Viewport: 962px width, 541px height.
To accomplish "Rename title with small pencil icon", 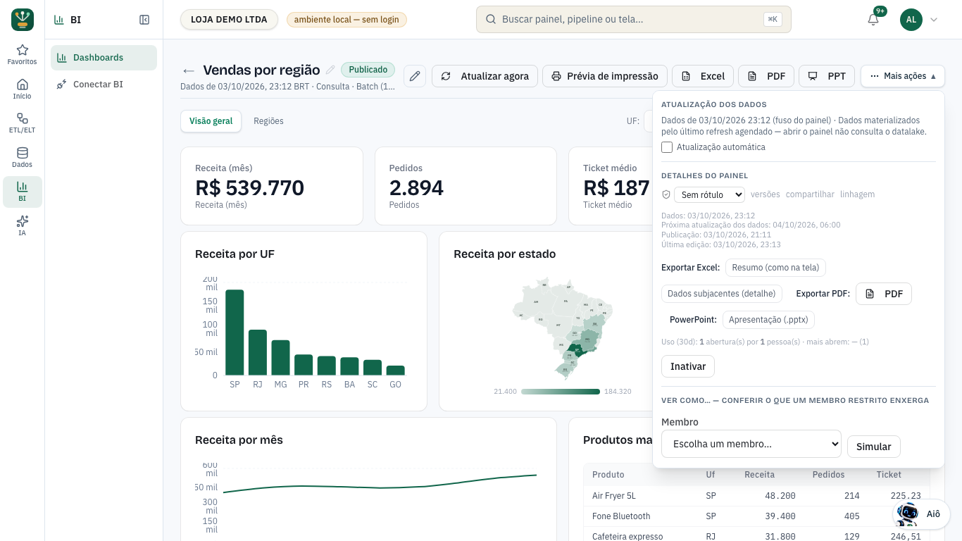I will tap(330, 70).
